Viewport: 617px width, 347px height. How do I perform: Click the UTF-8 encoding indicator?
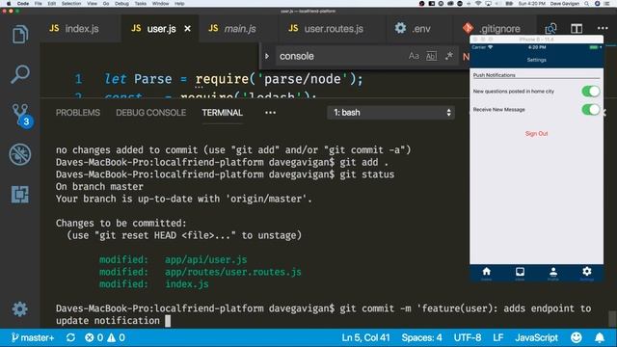[x=468, y=338]
